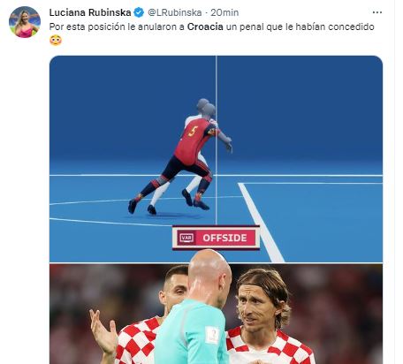
Task: Click the badge on the teal referee shirt
Action: point(212,335)
